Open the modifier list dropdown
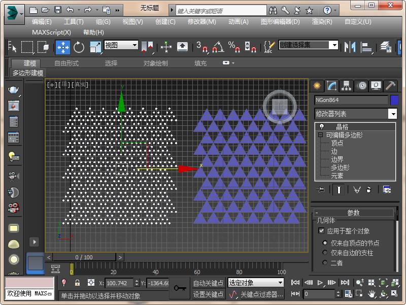The height and width of the screenshot is (305, 406). (393, 114)
